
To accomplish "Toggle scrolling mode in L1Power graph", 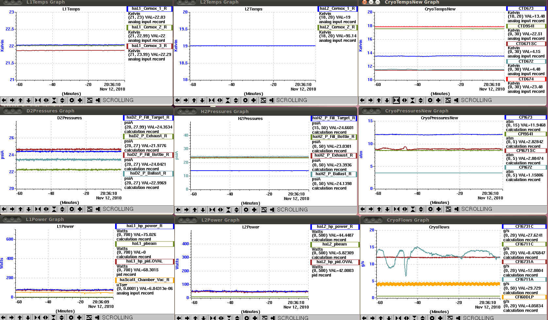I will (97, 317).
